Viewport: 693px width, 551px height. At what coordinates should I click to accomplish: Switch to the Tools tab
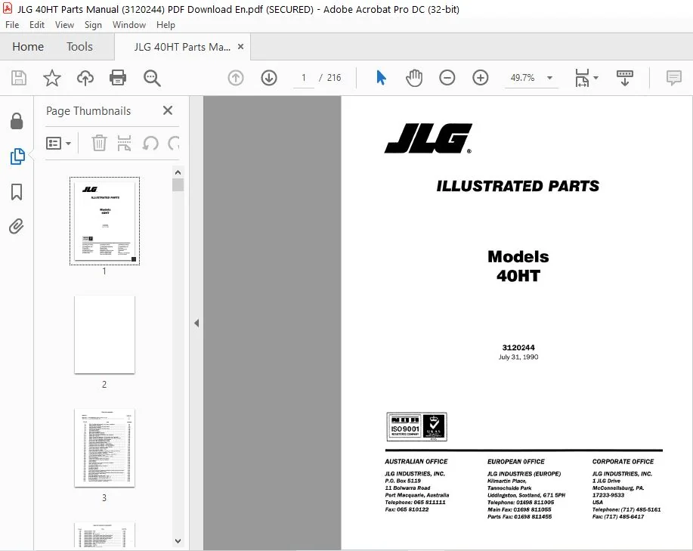point(79,46)
